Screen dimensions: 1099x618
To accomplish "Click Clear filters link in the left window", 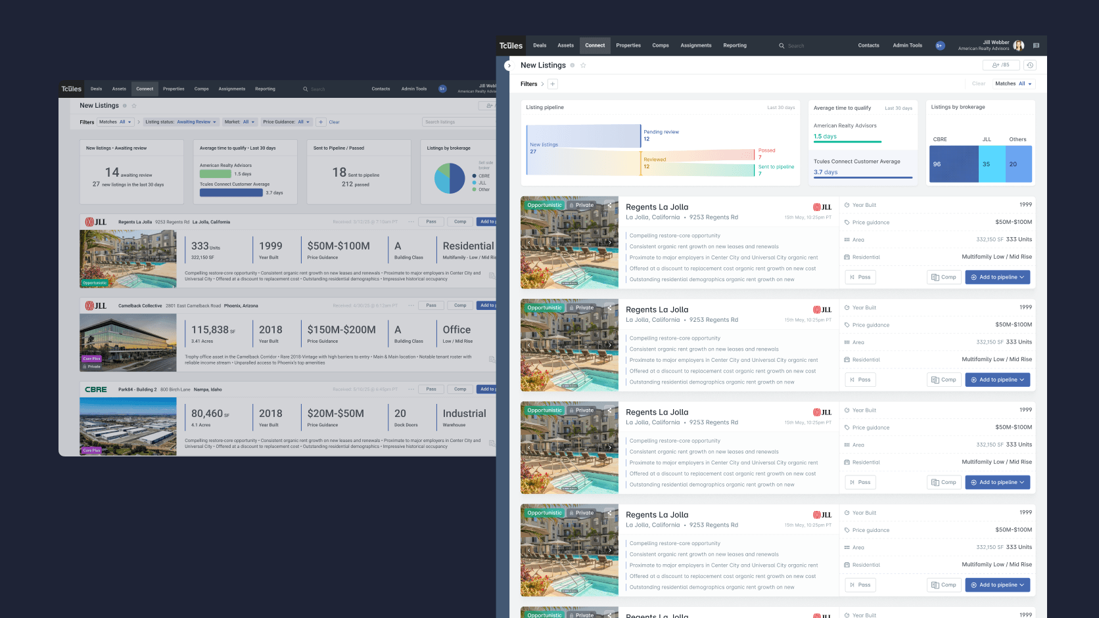I will click(334, 122).
